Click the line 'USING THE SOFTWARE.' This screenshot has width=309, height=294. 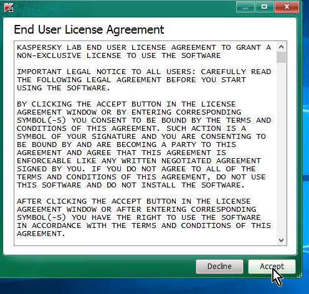[x=64, y=88]
